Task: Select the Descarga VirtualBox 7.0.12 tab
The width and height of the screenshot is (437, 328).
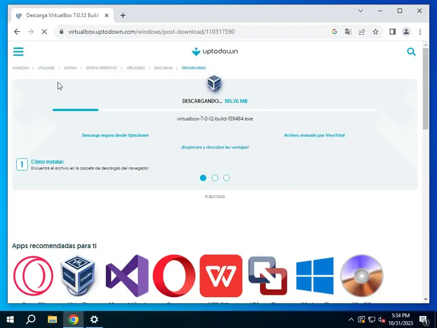Action: (62, 15)
